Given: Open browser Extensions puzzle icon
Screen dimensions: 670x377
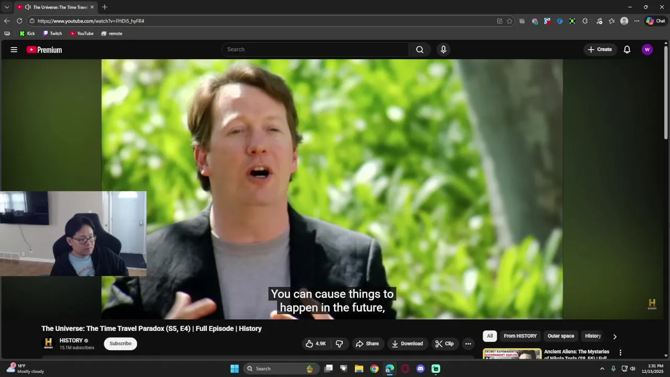Looking at the screenshot, I should (585, 21).
